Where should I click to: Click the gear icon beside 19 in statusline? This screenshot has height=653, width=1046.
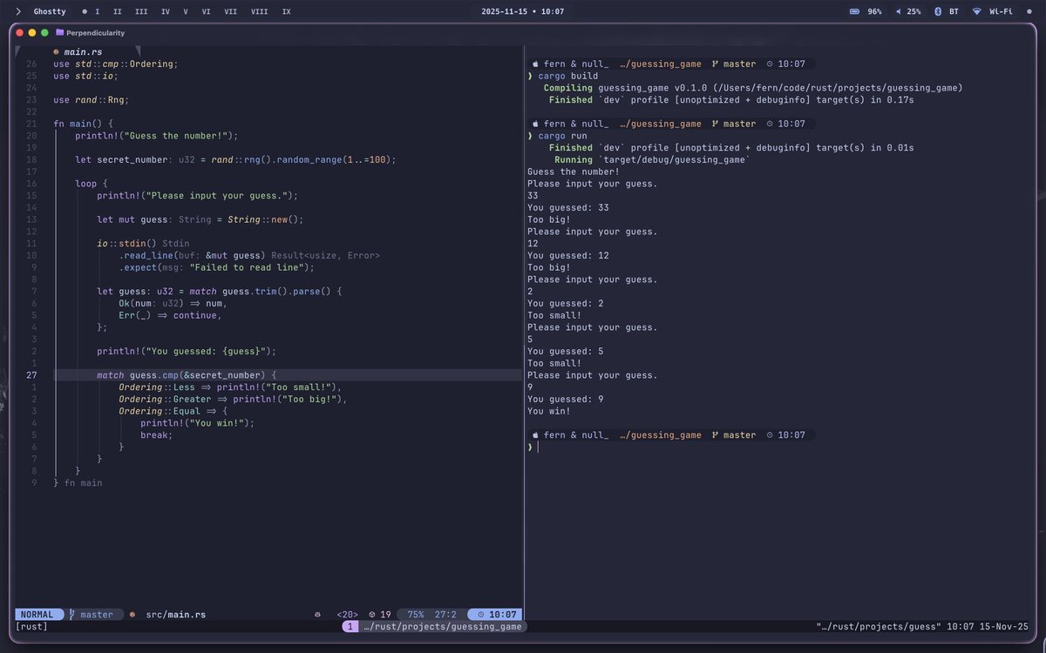click(x=372, y=615)
